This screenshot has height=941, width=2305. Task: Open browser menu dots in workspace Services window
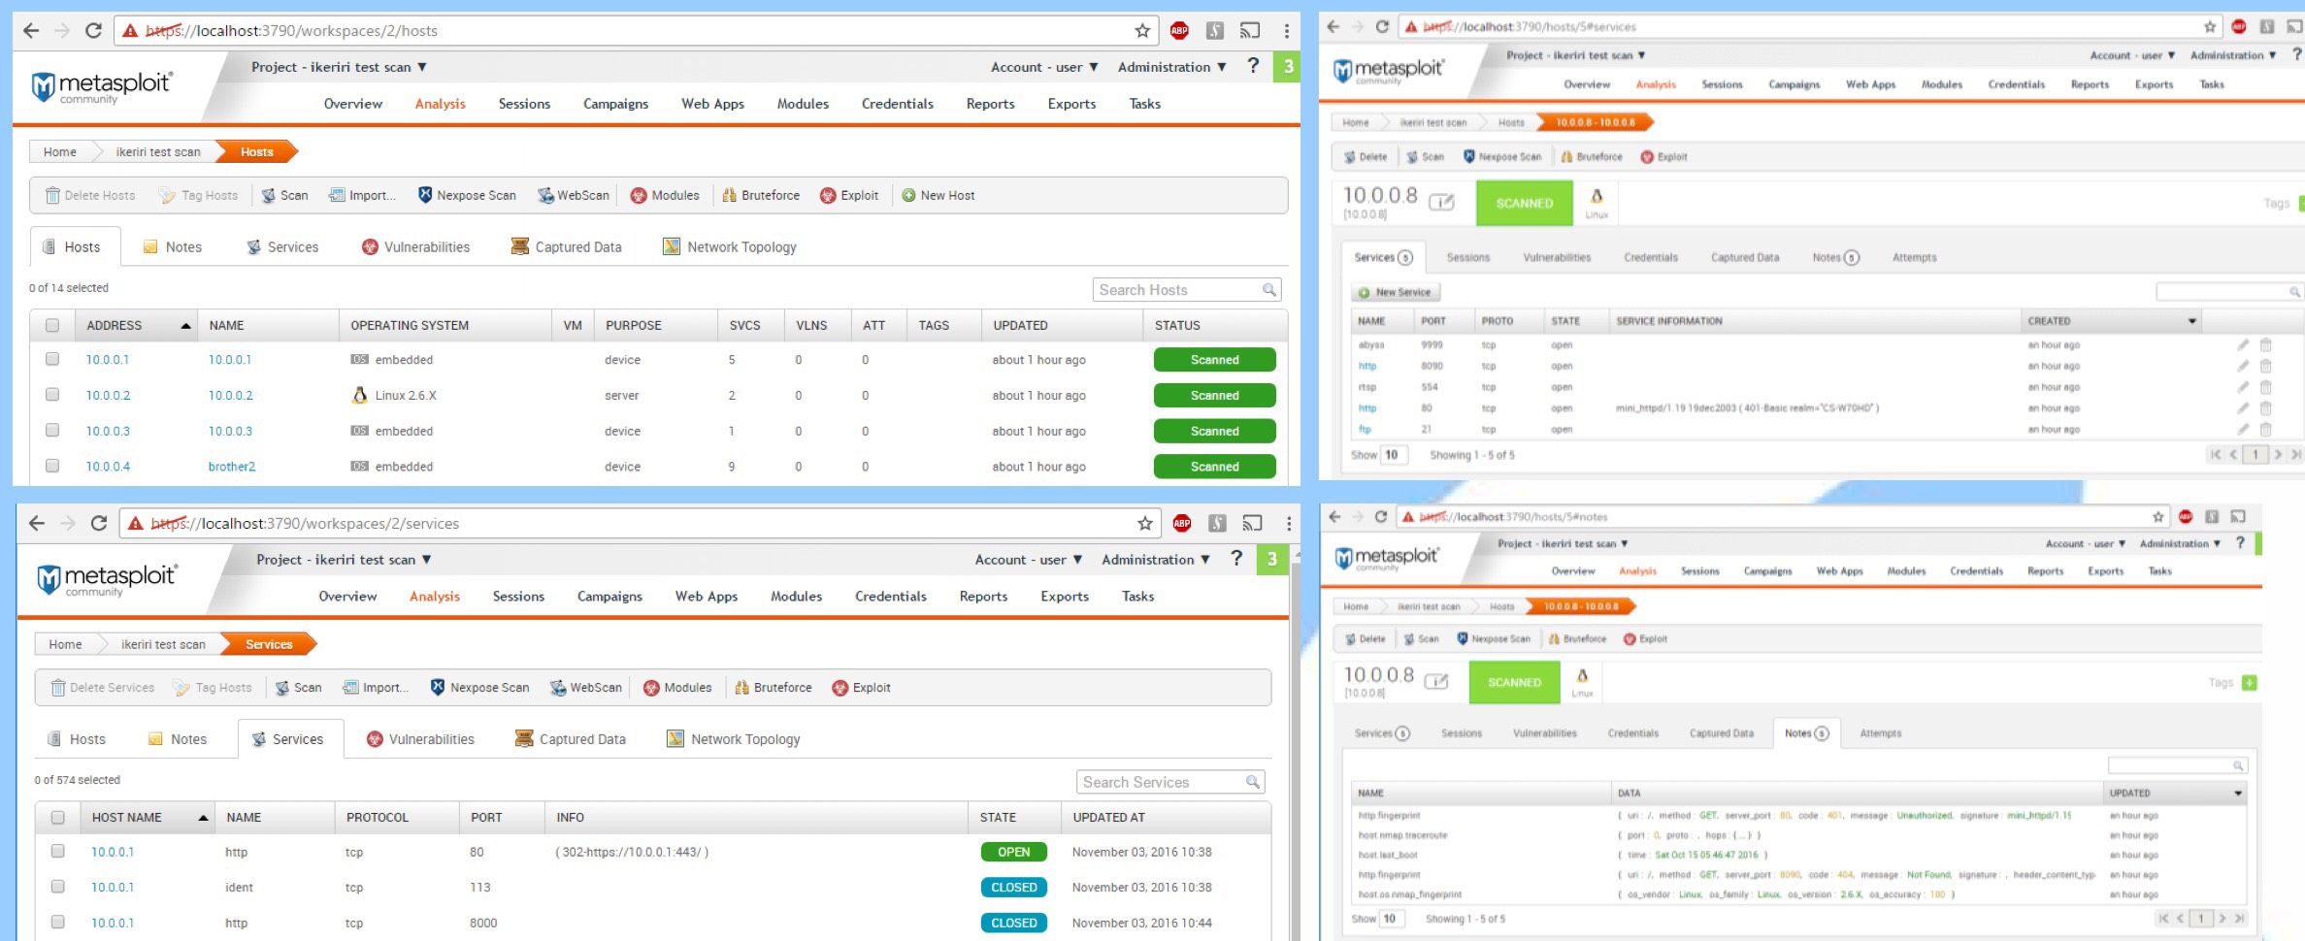[1288, 524]
